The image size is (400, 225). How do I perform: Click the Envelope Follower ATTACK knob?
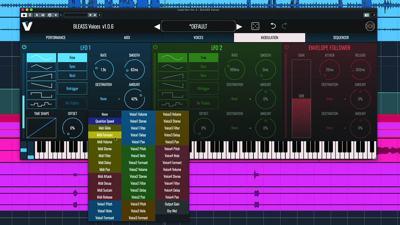(330, 70)
